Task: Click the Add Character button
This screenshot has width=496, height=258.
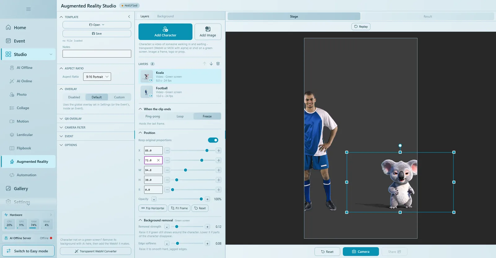Action: click(165, 32)
